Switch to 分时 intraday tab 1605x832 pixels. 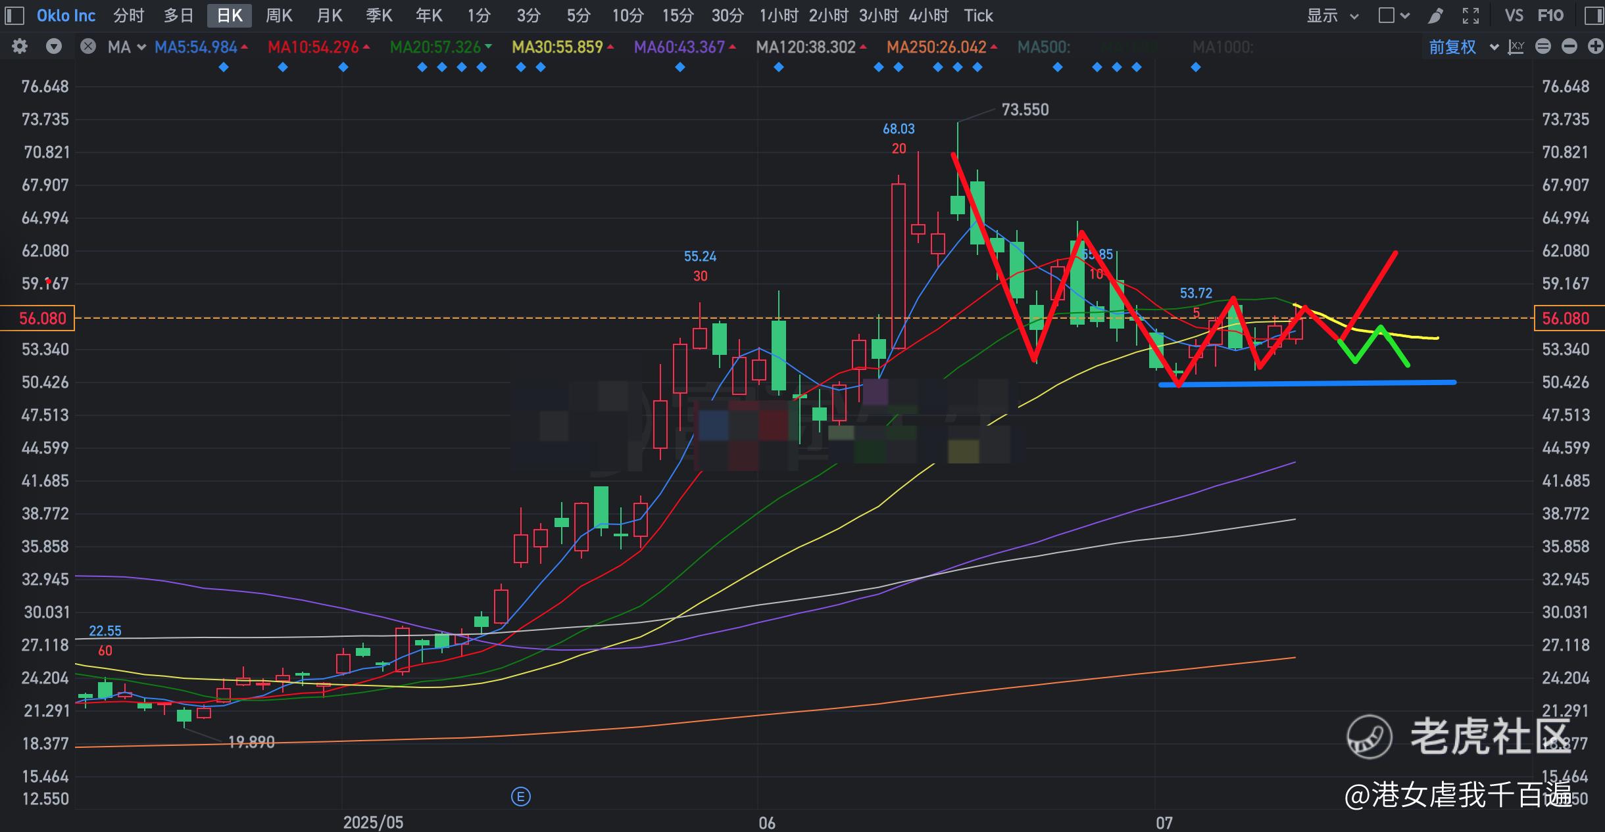click(128, 15)
